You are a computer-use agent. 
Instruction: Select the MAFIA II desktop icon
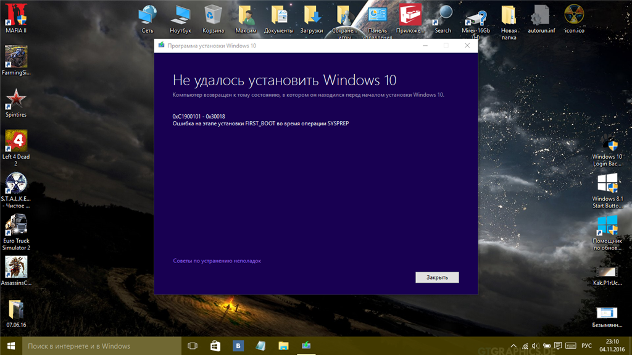16,18
